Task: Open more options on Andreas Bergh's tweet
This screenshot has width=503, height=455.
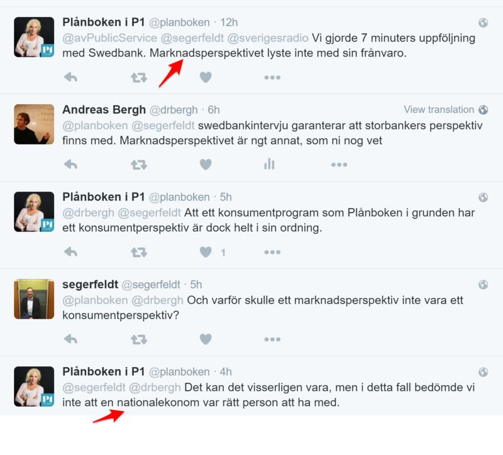Action: pyautogui.click(x=339, y=165)
